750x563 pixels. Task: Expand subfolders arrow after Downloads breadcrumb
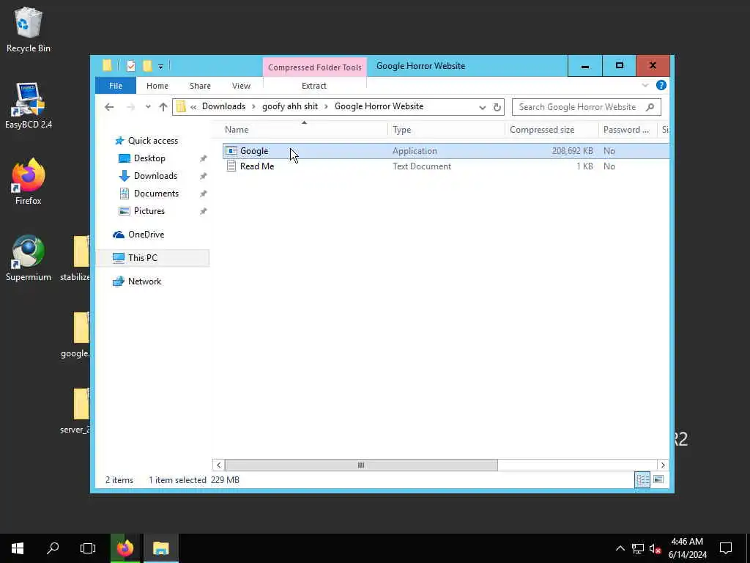254,107
